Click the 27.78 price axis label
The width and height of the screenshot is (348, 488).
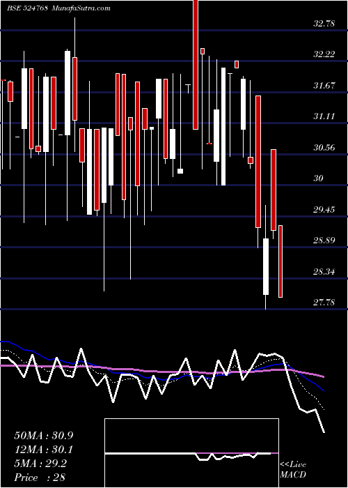click(324, 302)
